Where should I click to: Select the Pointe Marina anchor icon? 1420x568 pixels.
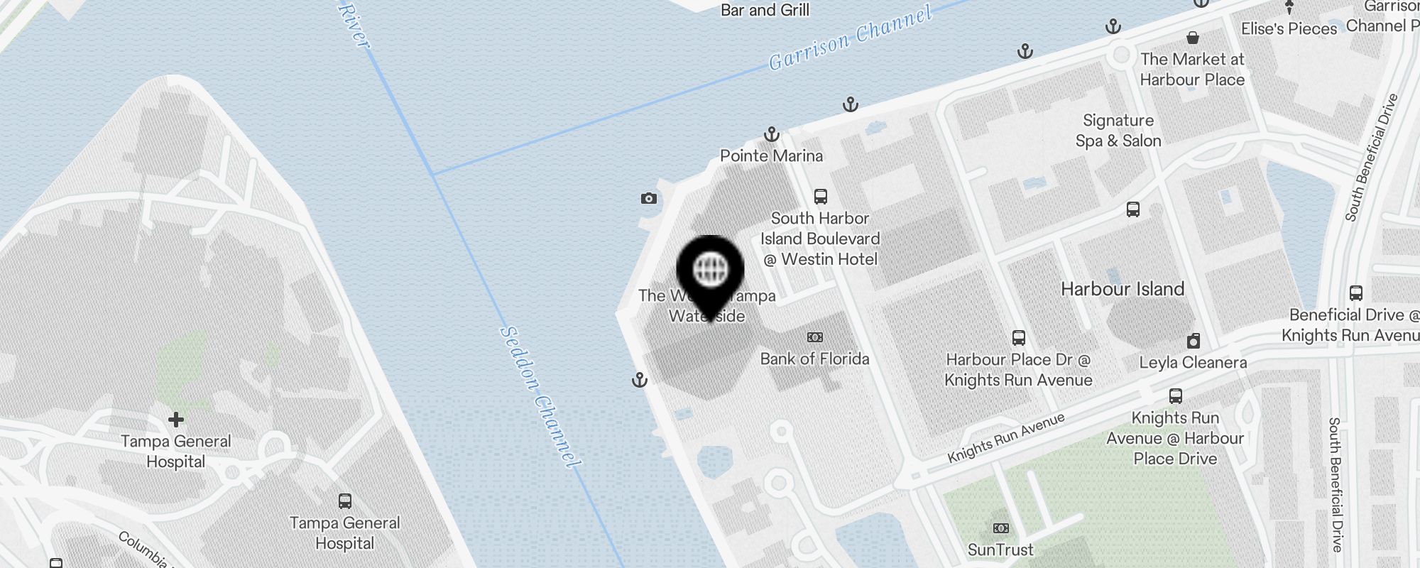tap(772, 134)
